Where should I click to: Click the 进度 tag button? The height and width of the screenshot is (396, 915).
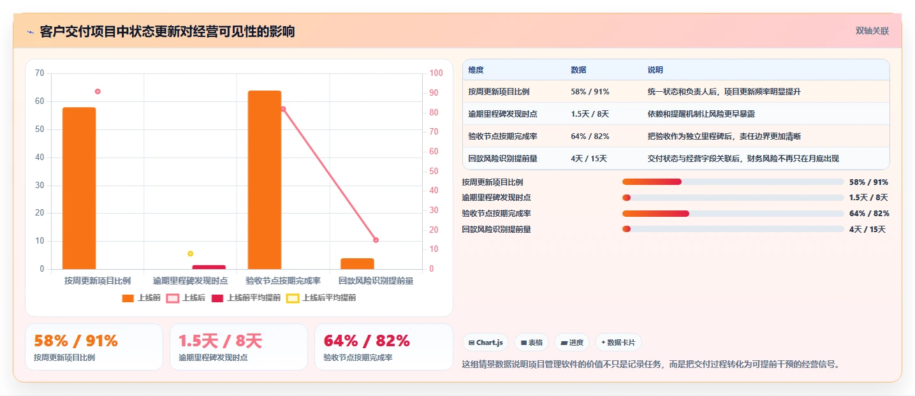click(x=572, y=342)
